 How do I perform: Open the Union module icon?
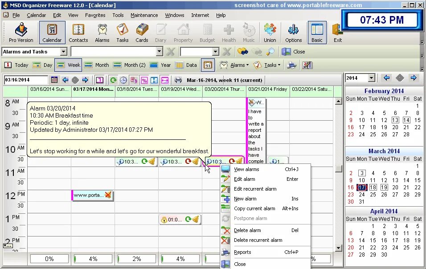tap(270, 32)
